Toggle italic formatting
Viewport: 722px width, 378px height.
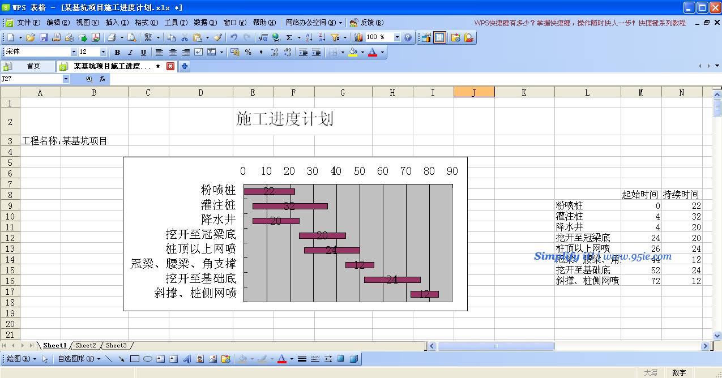click(x=130, y=52)
